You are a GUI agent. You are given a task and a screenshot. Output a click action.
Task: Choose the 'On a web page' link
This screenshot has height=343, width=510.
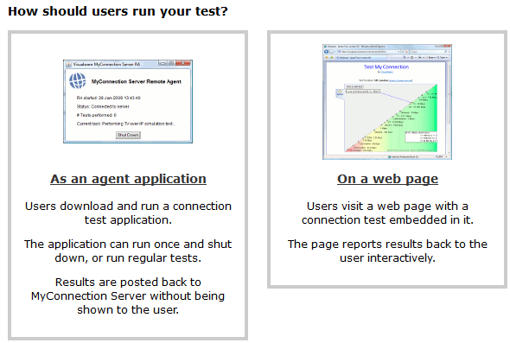pyautogui.click(x=387, y=179)
